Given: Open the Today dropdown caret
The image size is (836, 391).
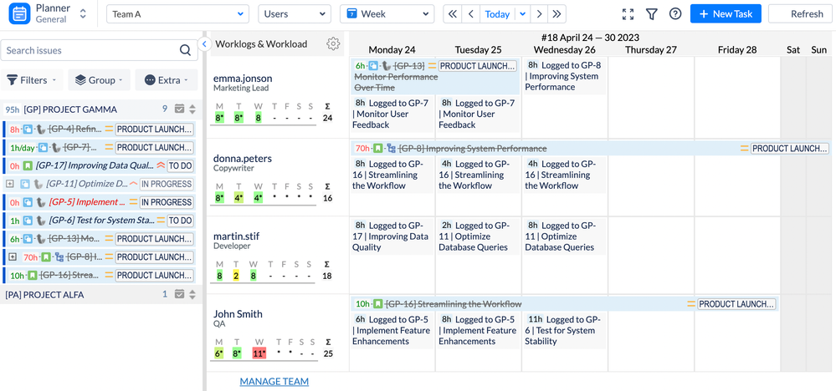Looking at the screenshot, I should point(522,14).
